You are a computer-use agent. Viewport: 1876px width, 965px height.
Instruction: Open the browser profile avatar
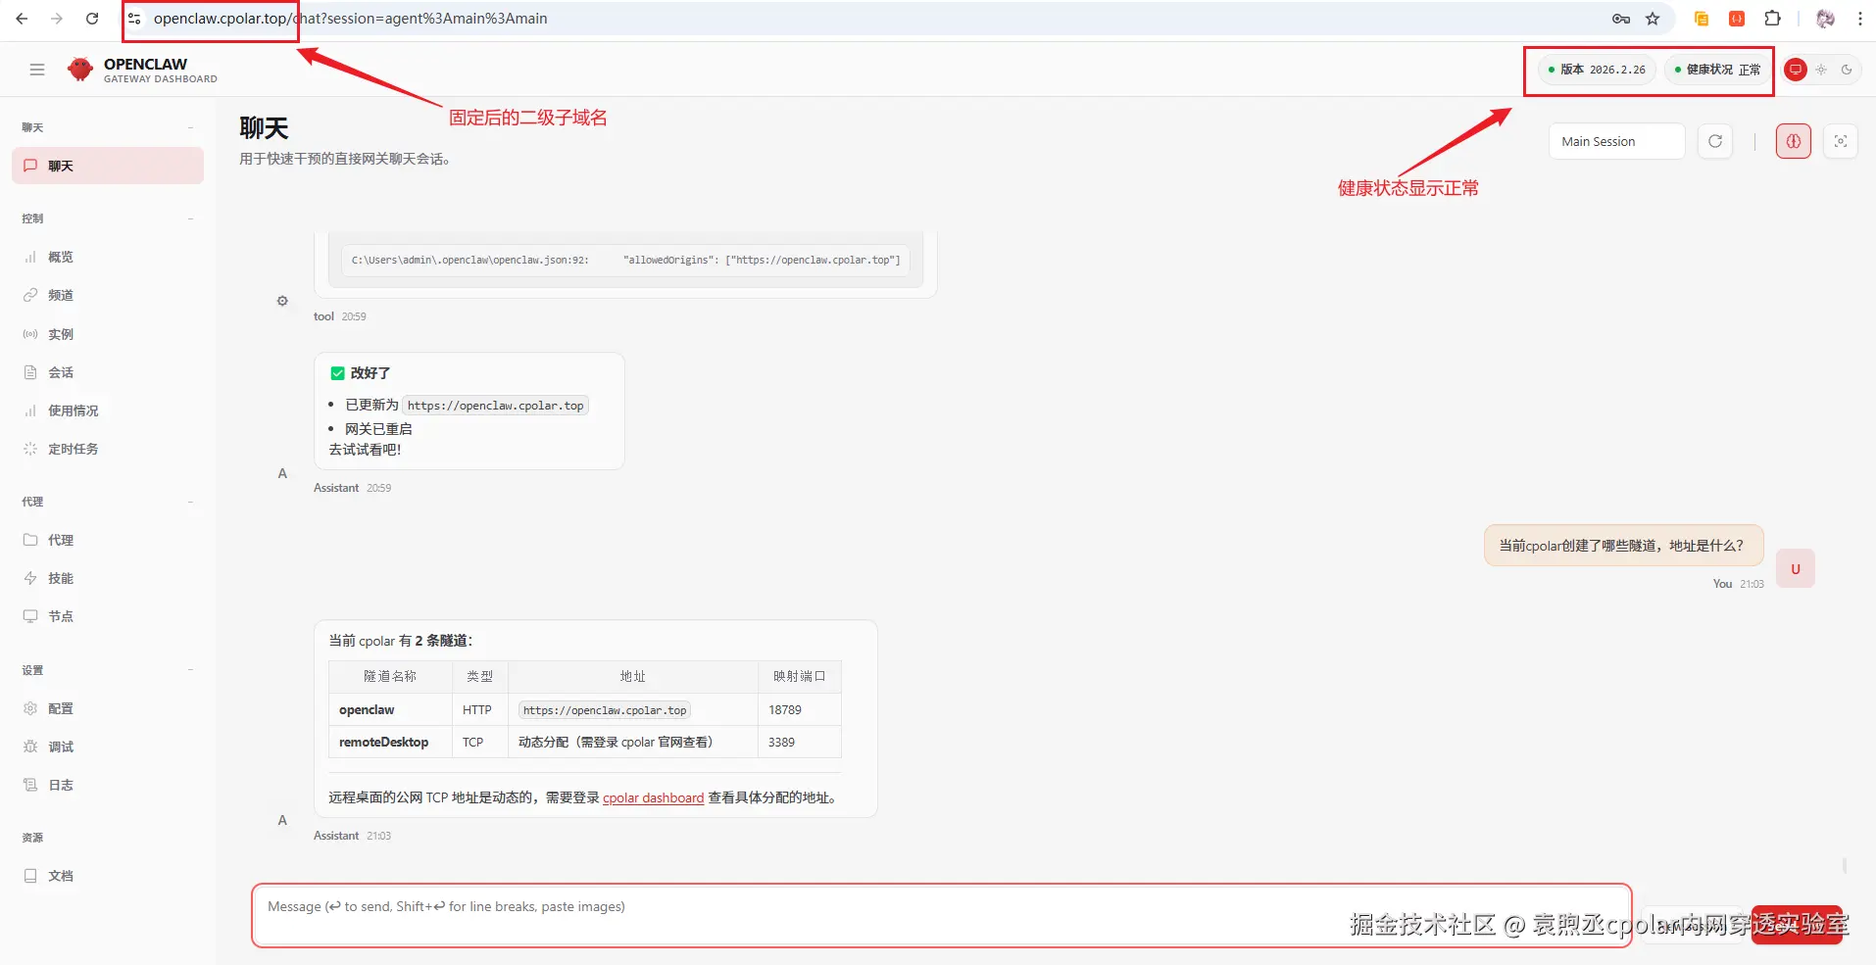tap(1825, 19)
